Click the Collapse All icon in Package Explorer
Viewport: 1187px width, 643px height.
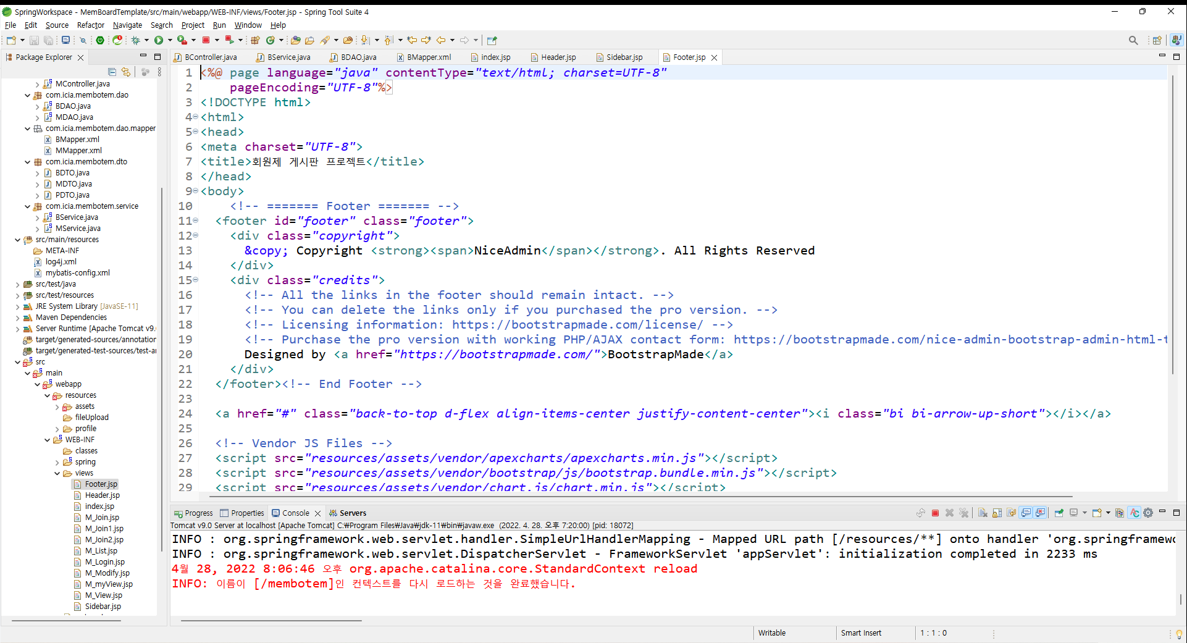pos(112,72)
